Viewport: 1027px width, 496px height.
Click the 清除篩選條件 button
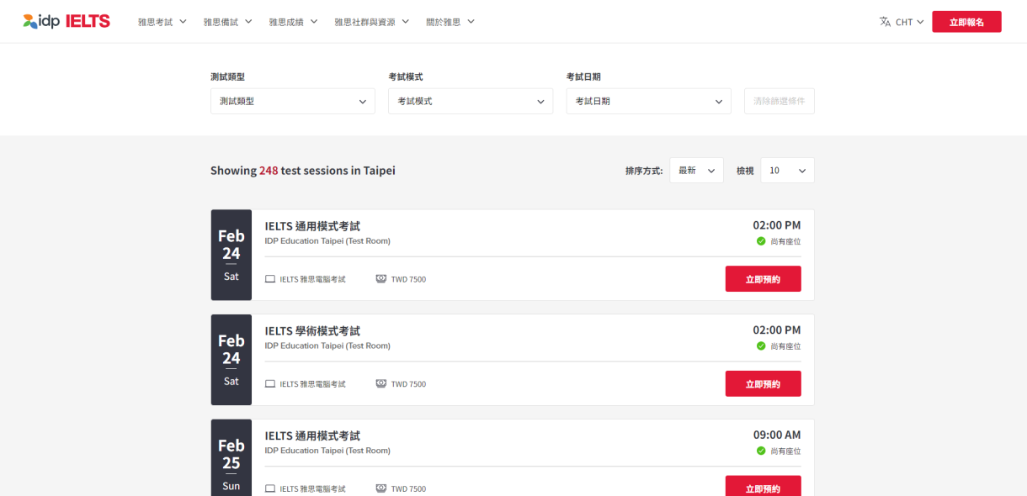click(780, 101)
